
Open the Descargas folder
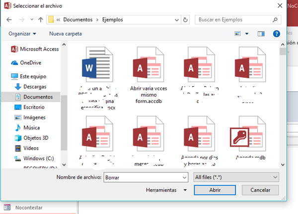[x=34, y=87]
